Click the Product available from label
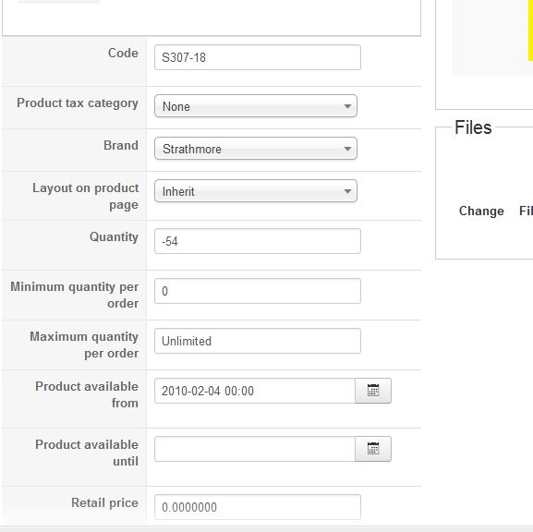Screen dimensions: 533x532 point(87,394)
